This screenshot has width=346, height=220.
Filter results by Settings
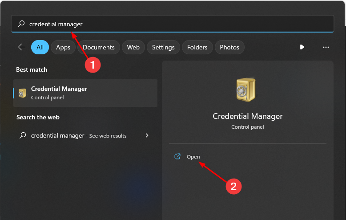point(163,47)
